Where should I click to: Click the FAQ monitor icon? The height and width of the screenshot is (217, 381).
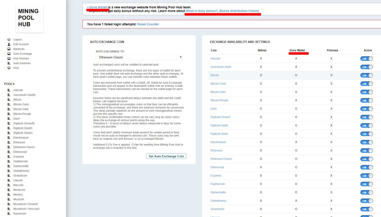9,68
